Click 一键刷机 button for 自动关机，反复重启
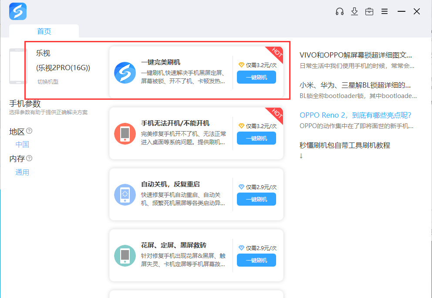 point(256,199)
